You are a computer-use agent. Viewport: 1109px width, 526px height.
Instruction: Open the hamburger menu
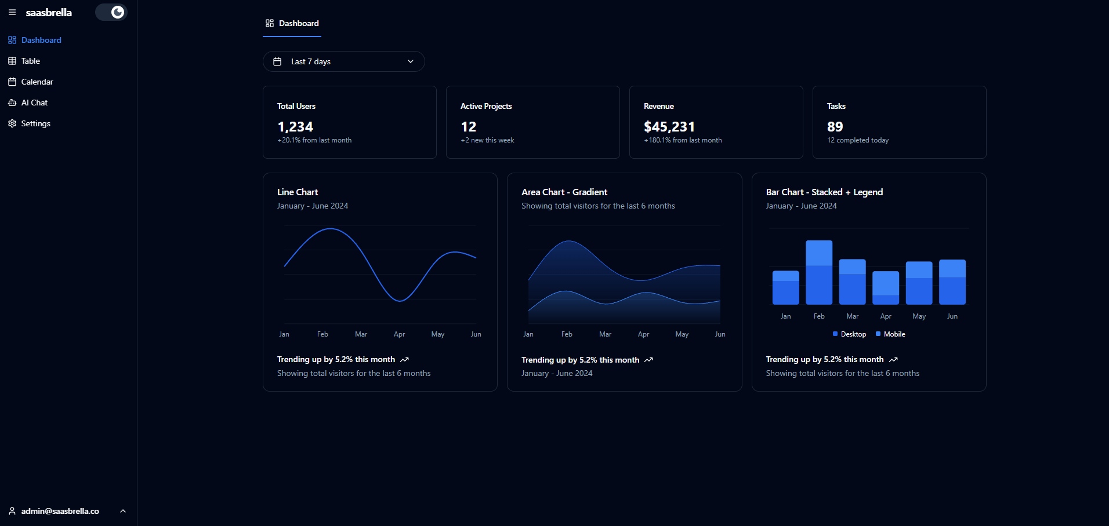(x=12, y=12)
